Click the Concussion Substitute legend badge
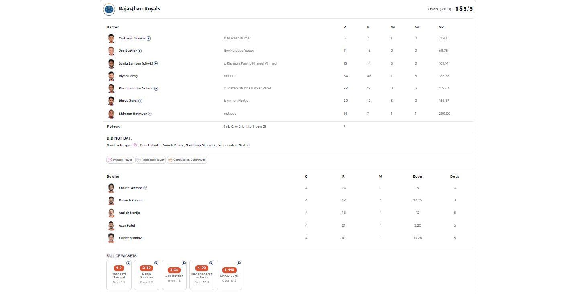 (187, 160)
